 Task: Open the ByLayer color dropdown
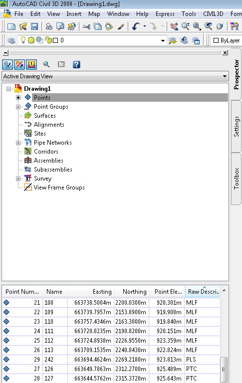(x=227, y=40)
